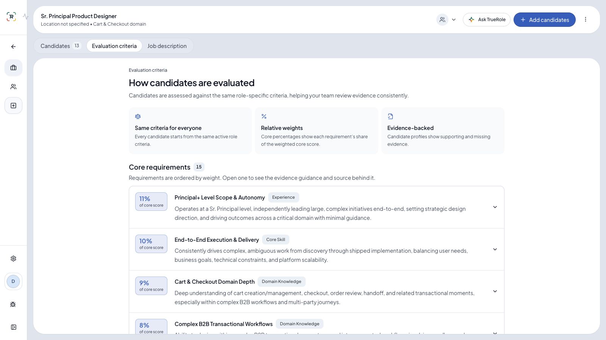Click the "Evidence-backed" card heading
The width and height of the screenshot is (606, 340).
coord(411,128)
